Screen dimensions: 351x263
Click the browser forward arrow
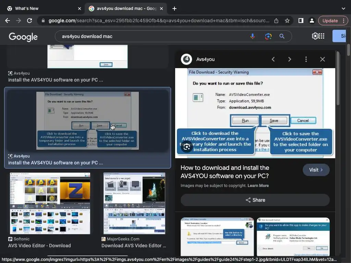click(19, 21)
